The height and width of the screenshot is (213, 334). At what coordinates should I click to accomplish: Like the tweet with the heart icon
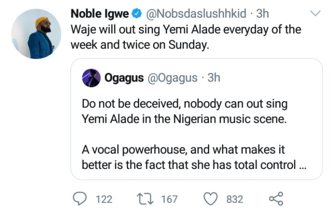coord(210,198)
